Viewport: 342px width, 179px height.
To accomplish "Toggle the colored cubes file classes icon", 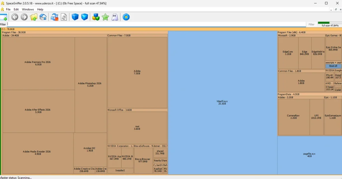I will pyautogui.click(x=96, y=17).
